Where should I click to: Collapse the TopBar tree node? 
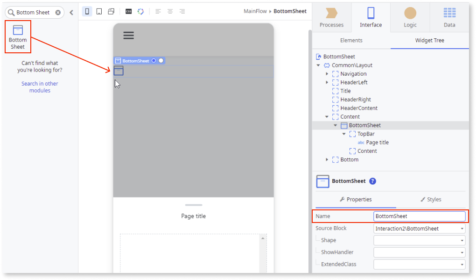pyautogui.click(x=344, y=134)
